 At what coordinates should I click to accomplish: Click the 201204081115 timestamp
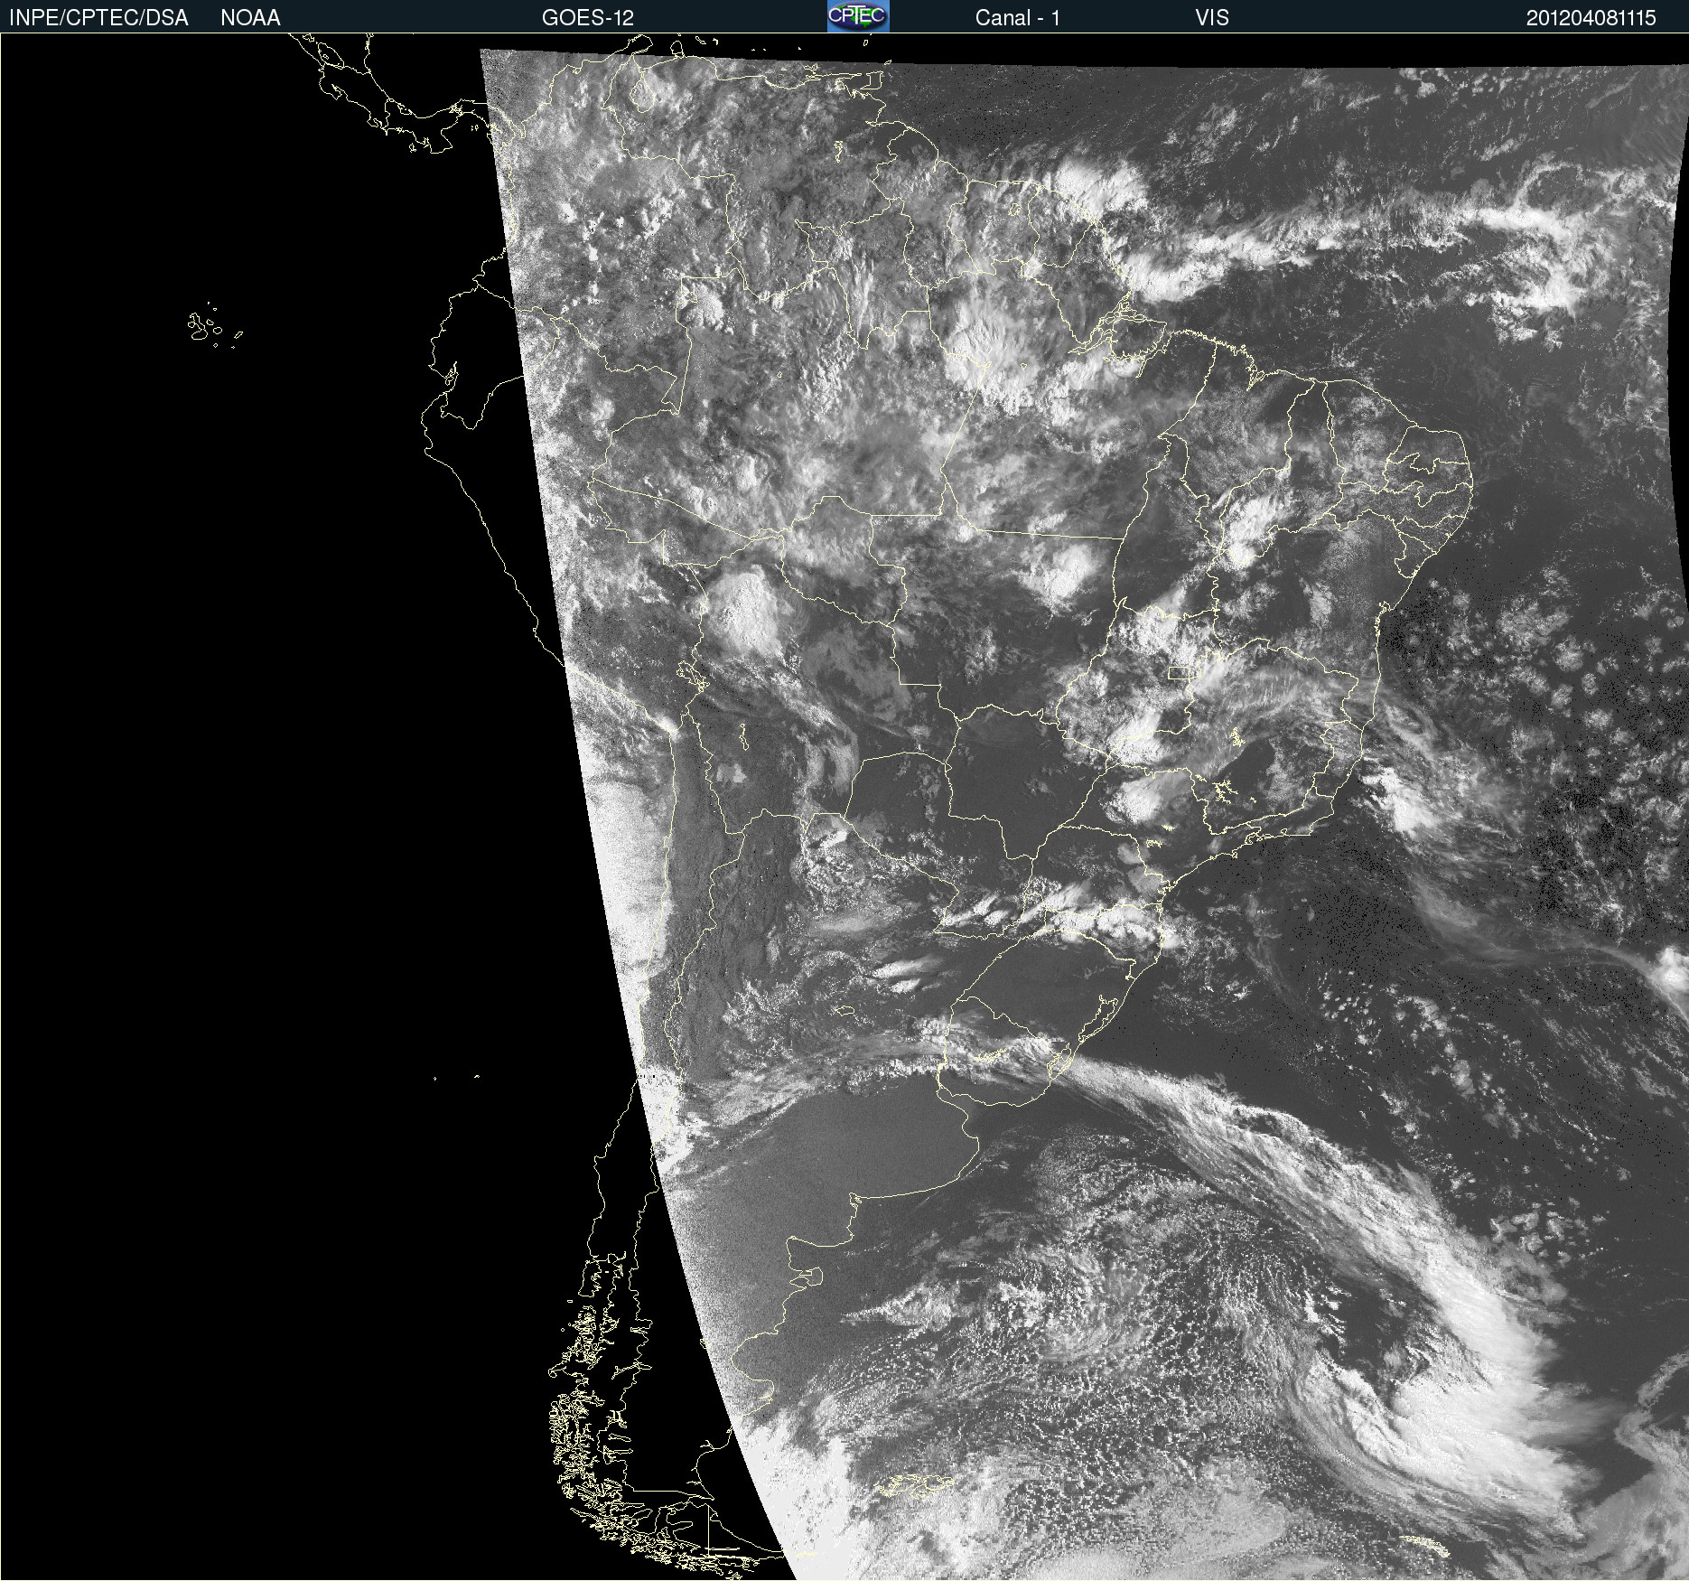pos(1591,18)
